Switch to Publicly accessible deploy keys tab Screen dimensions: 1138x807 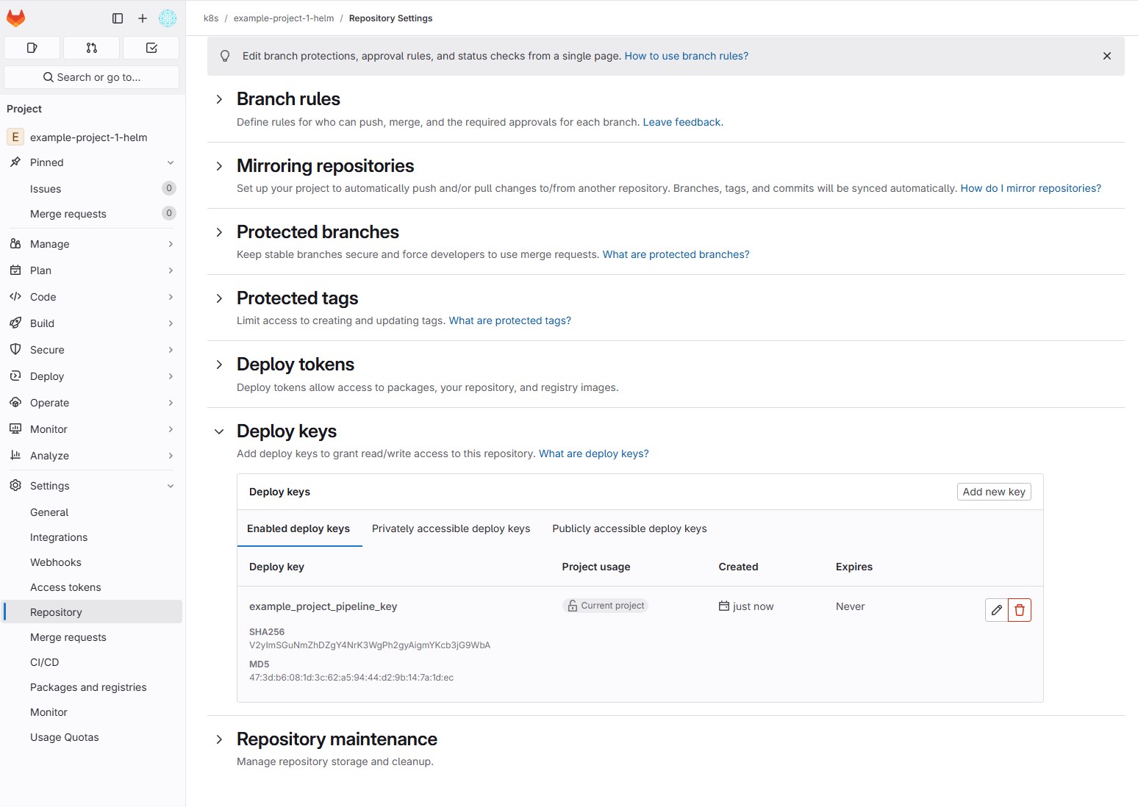(629, 528)
